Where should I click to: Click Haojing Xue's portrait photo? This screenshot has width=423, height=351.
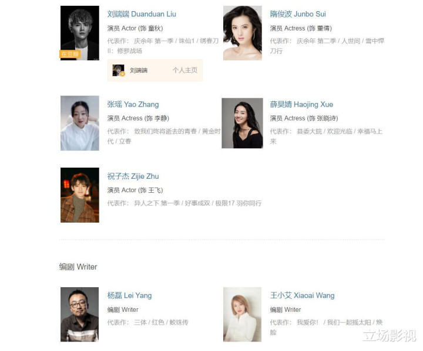coord(242,123)
